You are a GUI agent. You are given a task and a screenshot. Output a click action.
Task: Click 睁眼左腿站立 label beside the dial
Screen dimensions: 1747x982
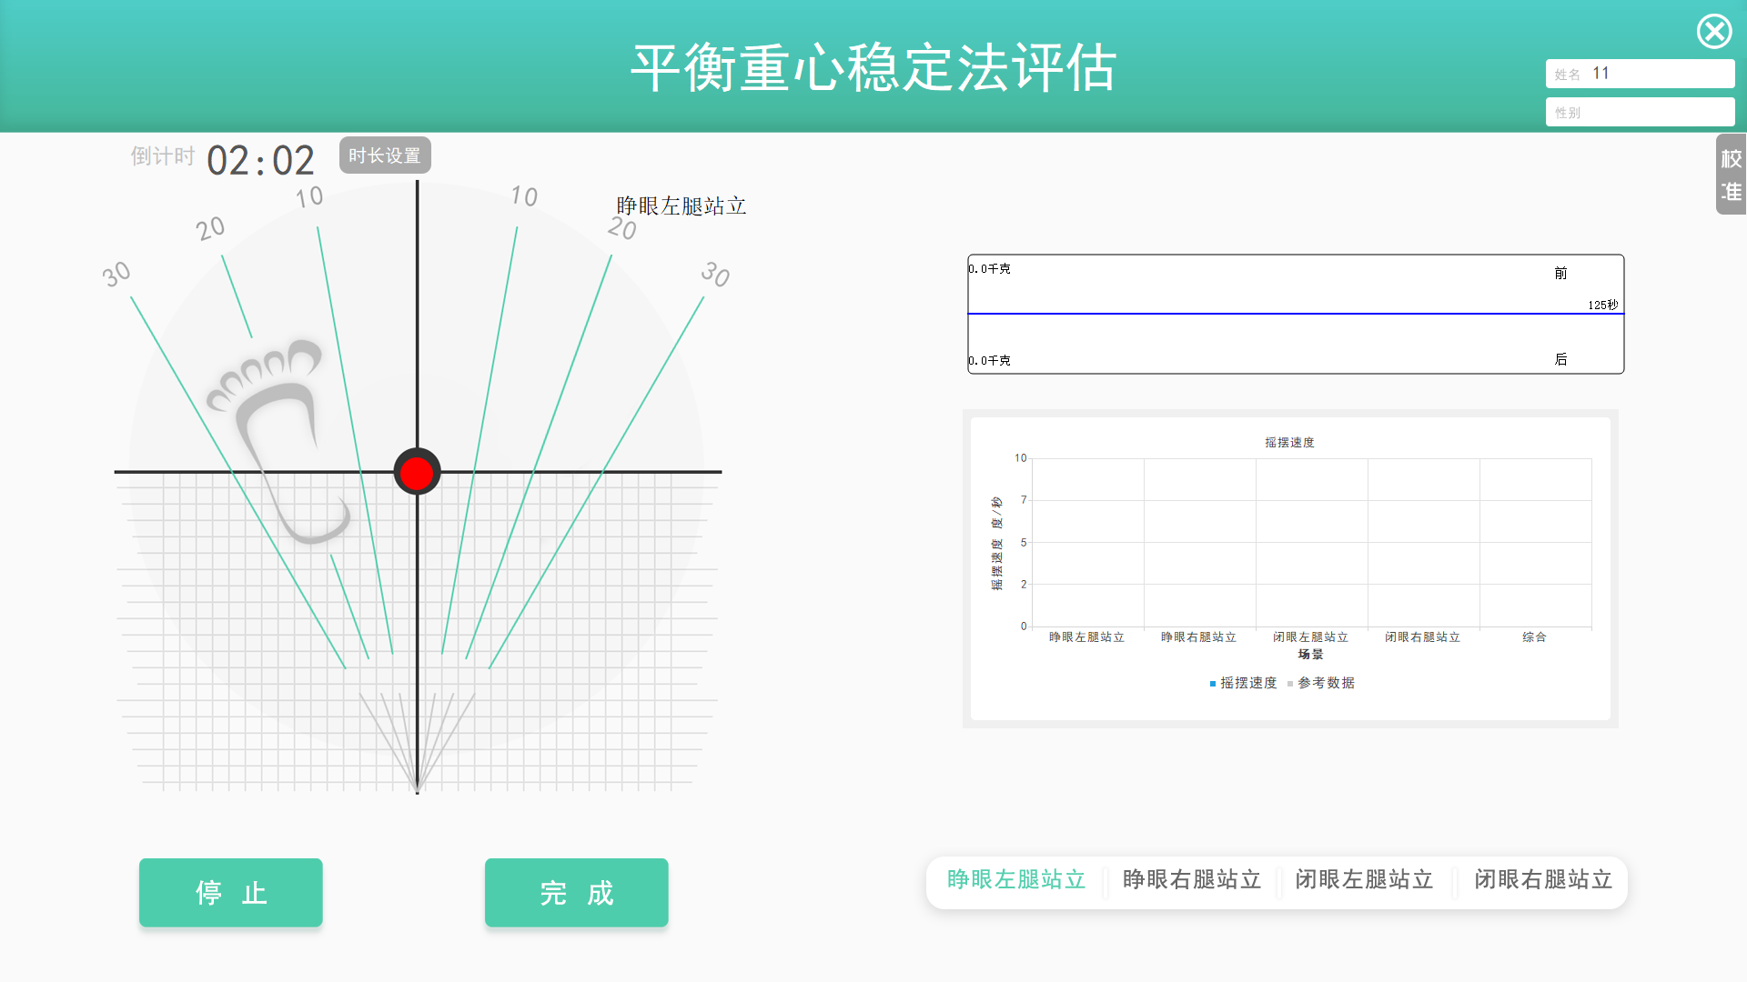[682, 206]
